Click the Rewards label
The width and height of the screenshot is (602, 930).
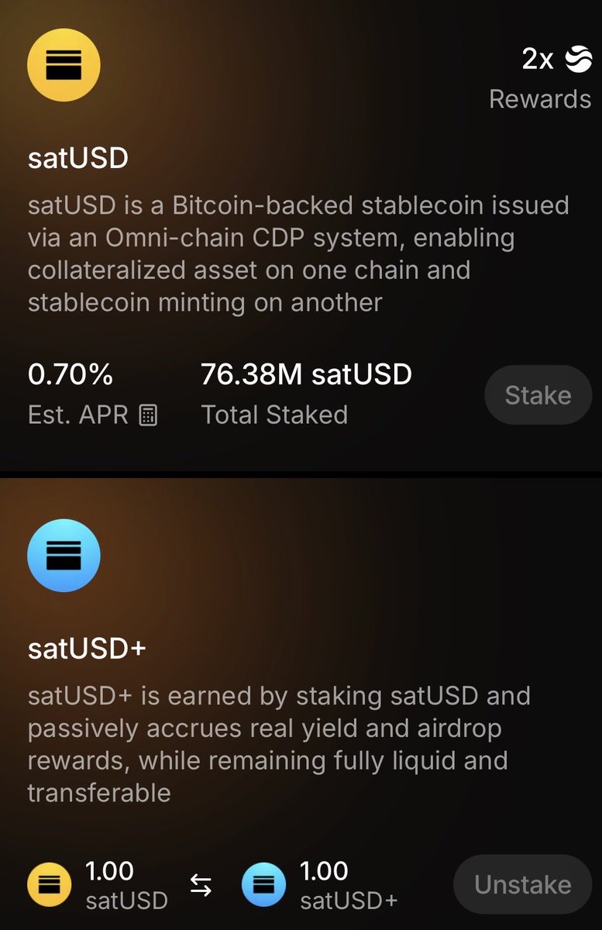(540, 99)
